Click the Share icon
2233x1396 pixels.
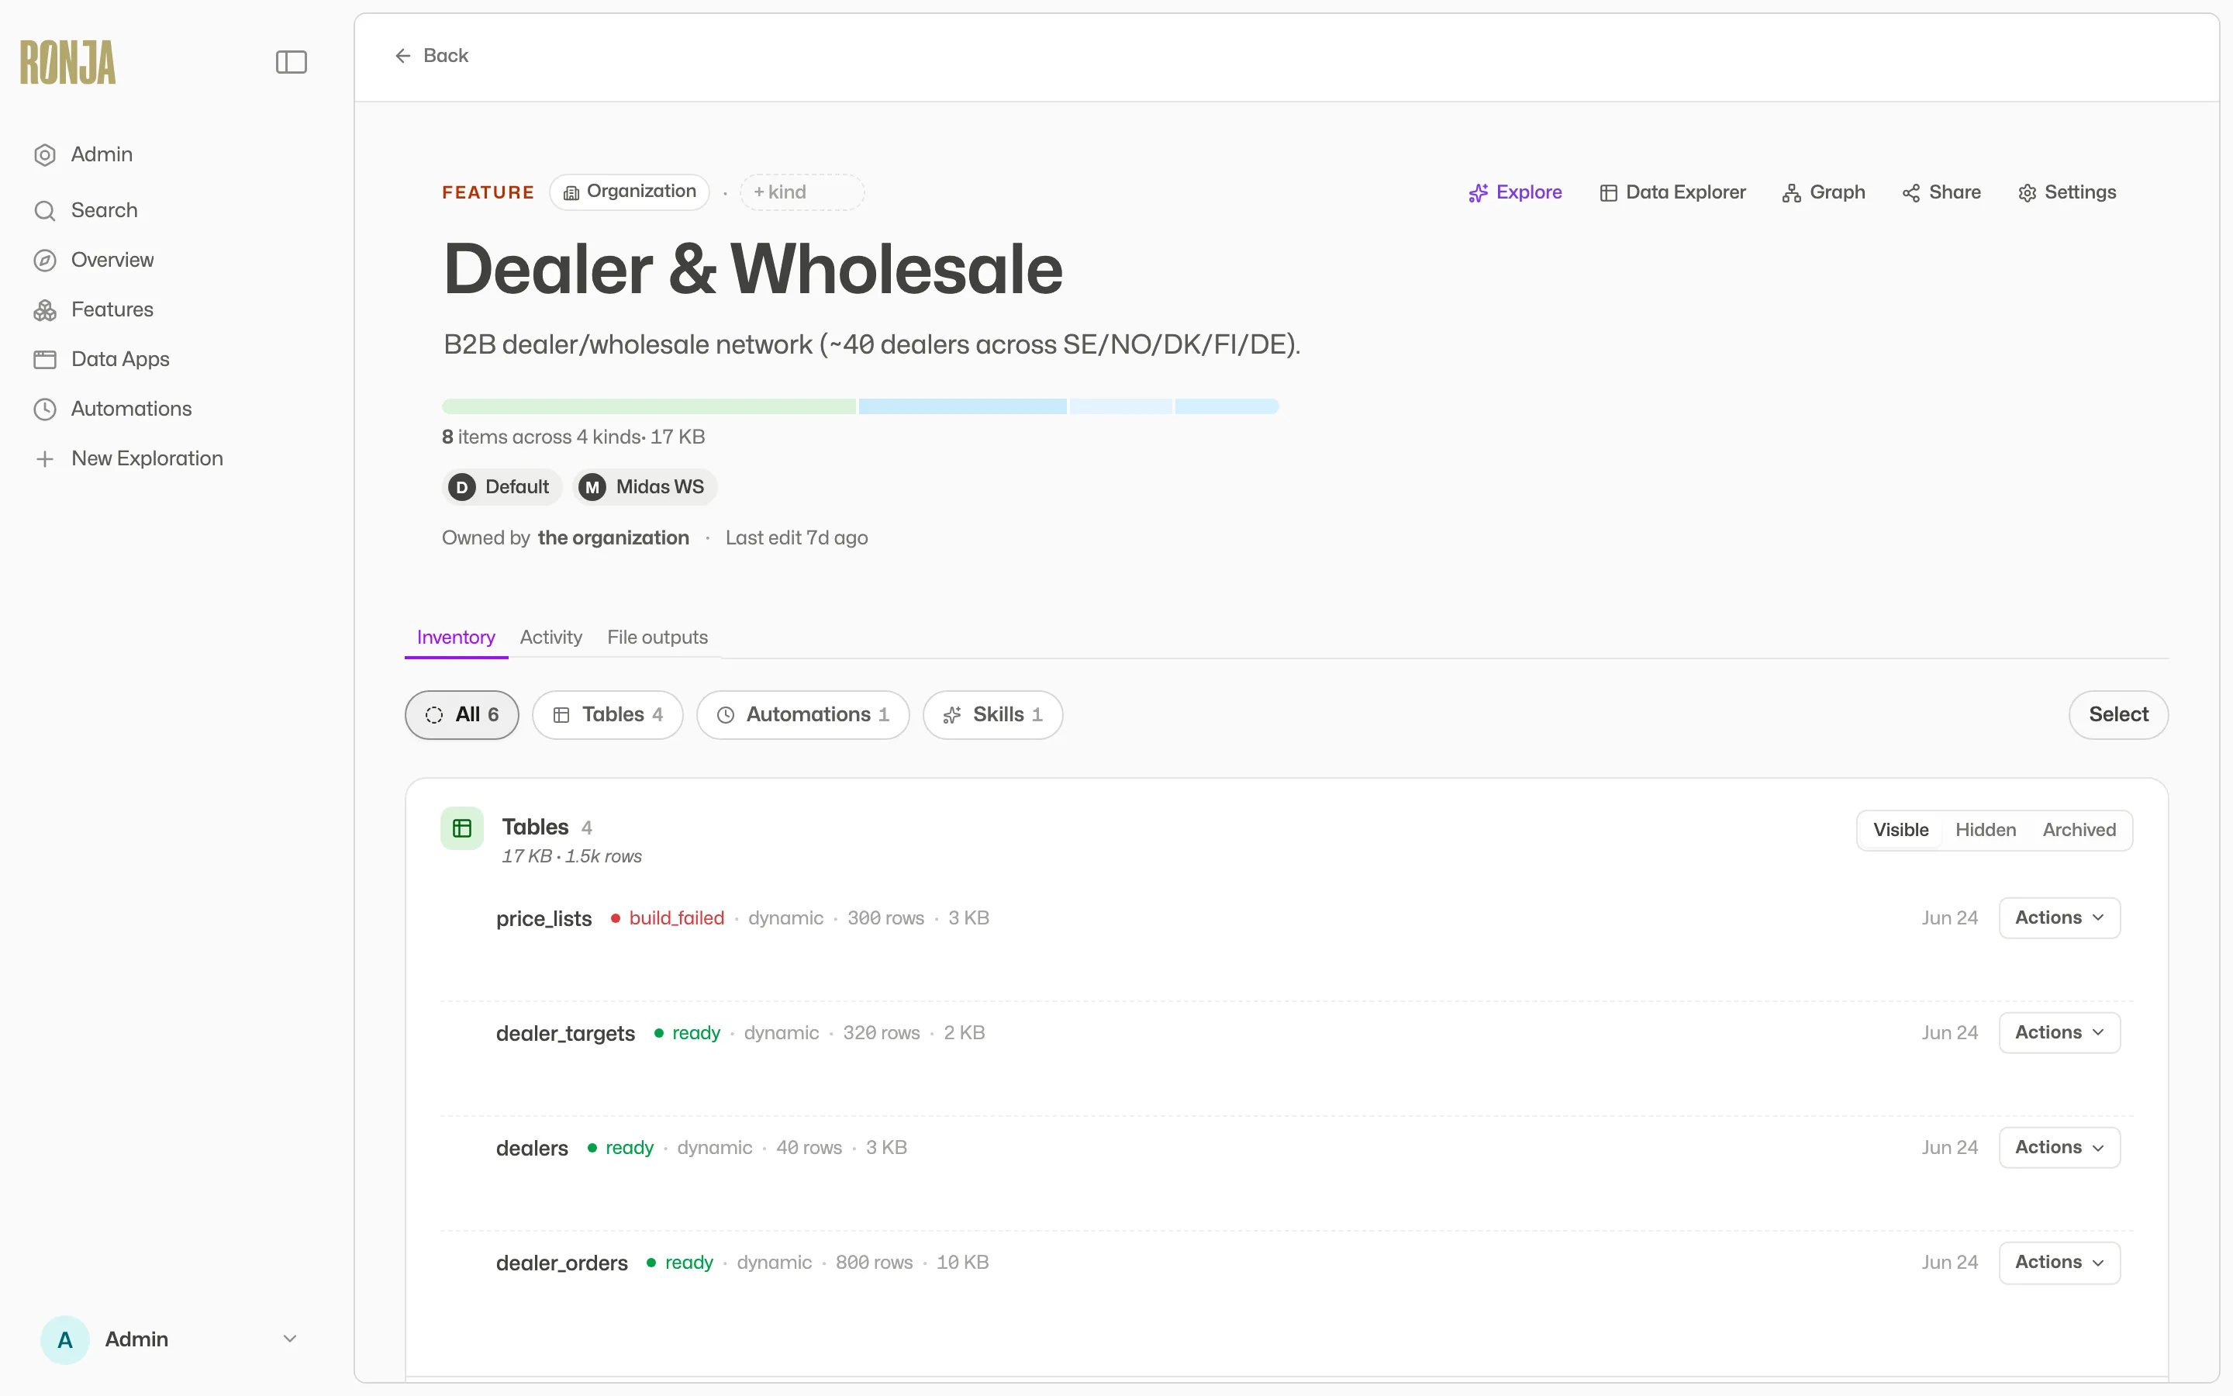click(x=1911, y=193)
